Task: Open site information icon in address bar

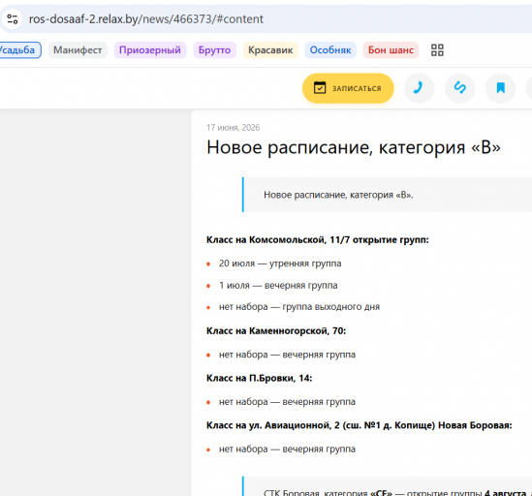Action: (x=13, y=19)
